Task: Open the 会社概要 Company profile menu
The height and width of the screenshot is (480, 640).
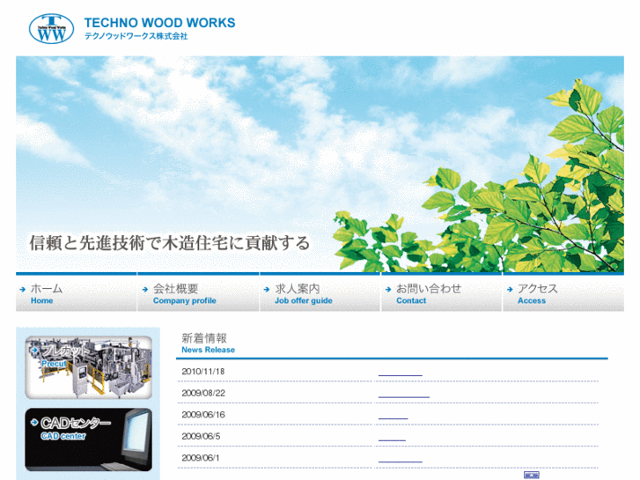Action: pos(198,293)
